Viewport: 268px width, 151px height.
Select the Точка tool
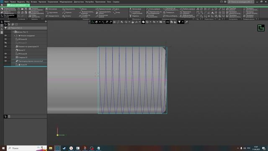click(x=116, y=13)
